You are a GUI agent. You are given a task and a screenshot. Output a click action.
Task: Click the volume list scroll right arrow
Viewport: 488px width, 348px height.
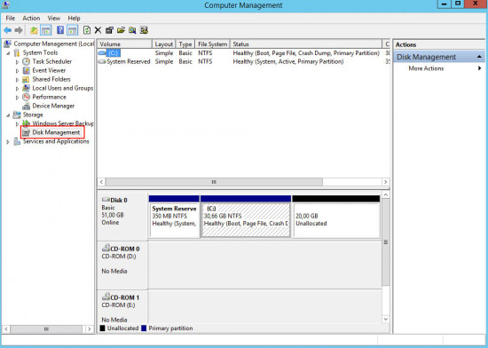click(386, 182)
